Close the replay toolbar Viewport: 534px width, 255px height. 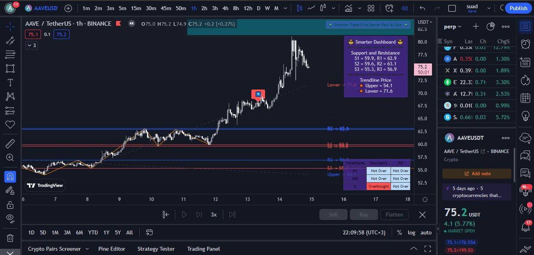click(422, 215)
